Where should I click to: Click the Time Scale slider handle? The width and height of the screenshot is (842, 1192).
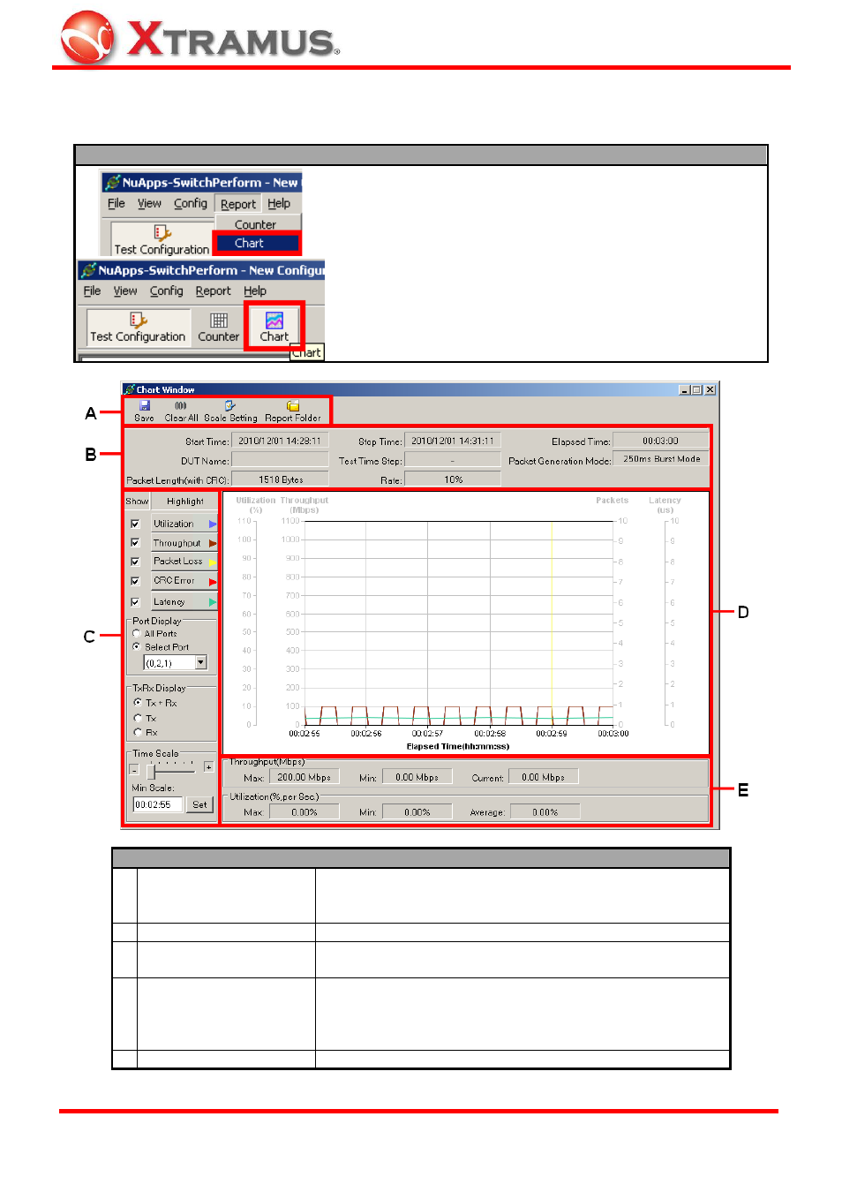[151, 772]
